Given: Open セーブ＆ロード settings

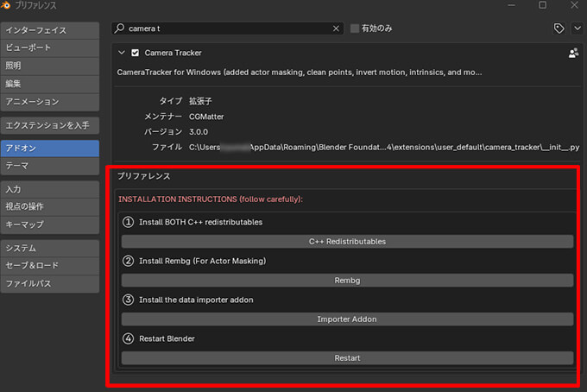Looking at the screenshot, I should click(50, 265).
